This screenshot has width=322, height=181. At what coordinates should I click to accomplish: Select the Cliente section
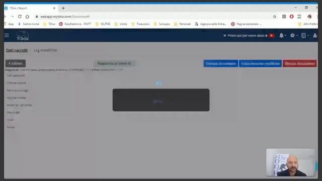click(17, 83)
